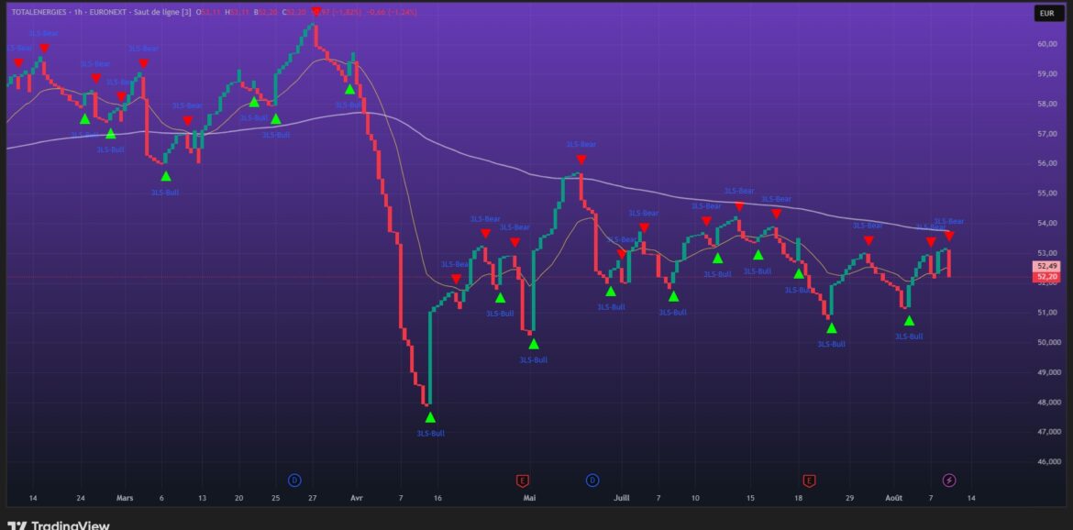Click the purple lightning event icon
Image resolution: width=1073 pixels, height=530 pixels.
tap(949, 480)
